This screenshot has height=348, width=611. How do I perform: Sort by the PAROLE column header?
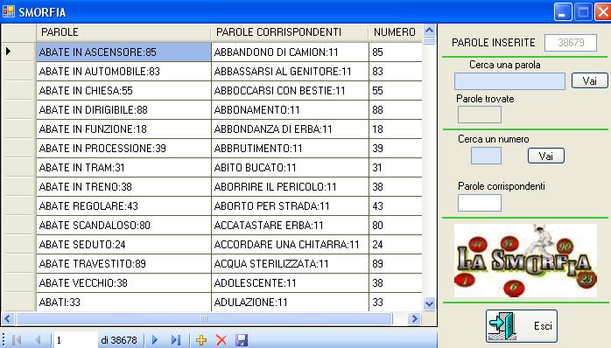[123, 32]
